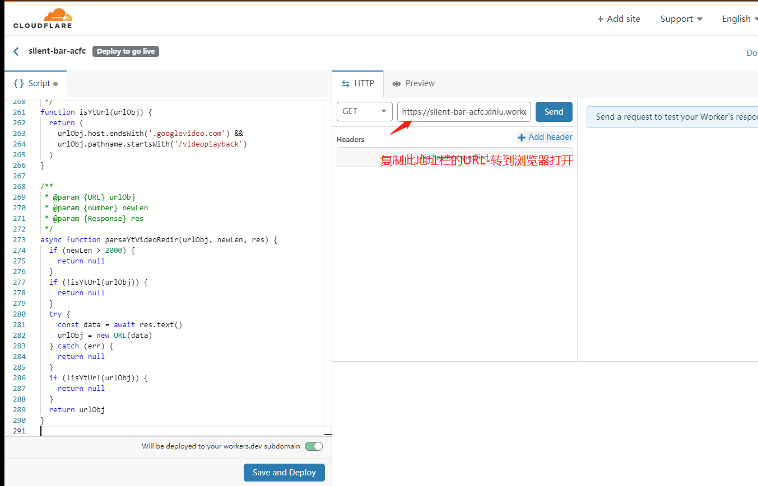Switch to the HTTP tab
The height and width of the screenshot is (486, 758).
click(x=357, y=83)
